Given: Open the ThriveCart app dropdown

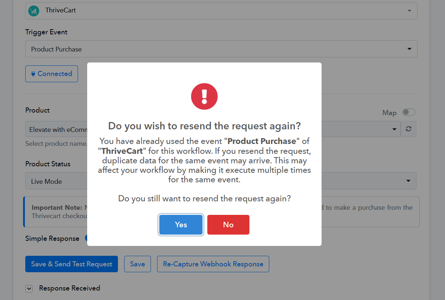Looking at the screenshot, I should pyautogui.click(x=221, y=11).
